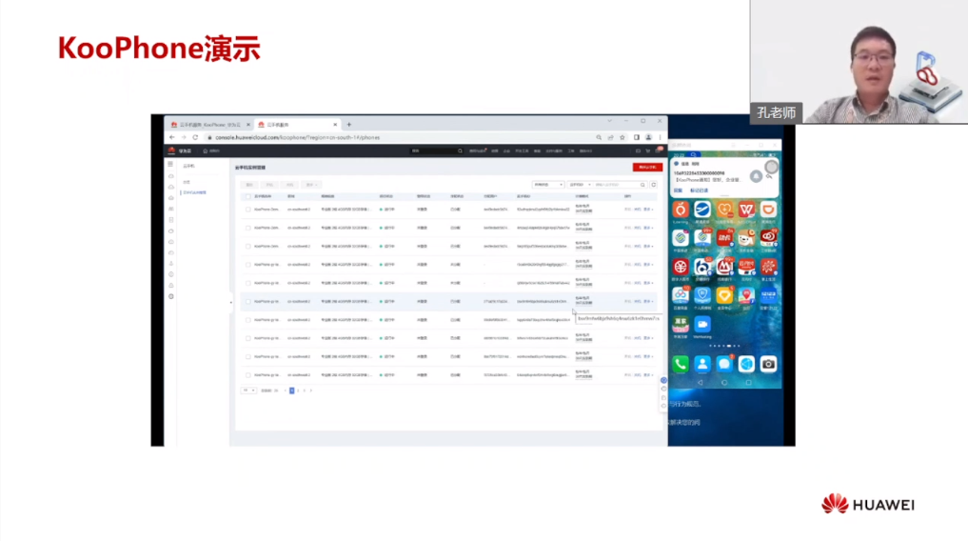Expand the More actions menu in last row
This screenshot has width=968, height=541.
[x=648, y=375]
